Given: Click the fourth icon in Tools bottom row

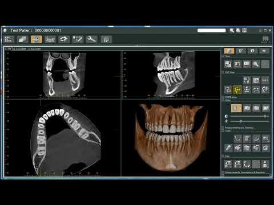Looking at the screenshot, I should click(256, 148).
